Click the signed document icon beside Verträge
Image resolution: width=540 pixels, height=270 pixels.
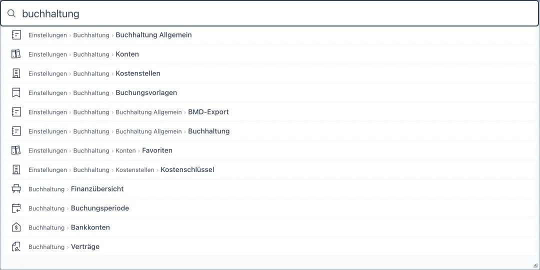pyautogui.click(x=16, y=247)
